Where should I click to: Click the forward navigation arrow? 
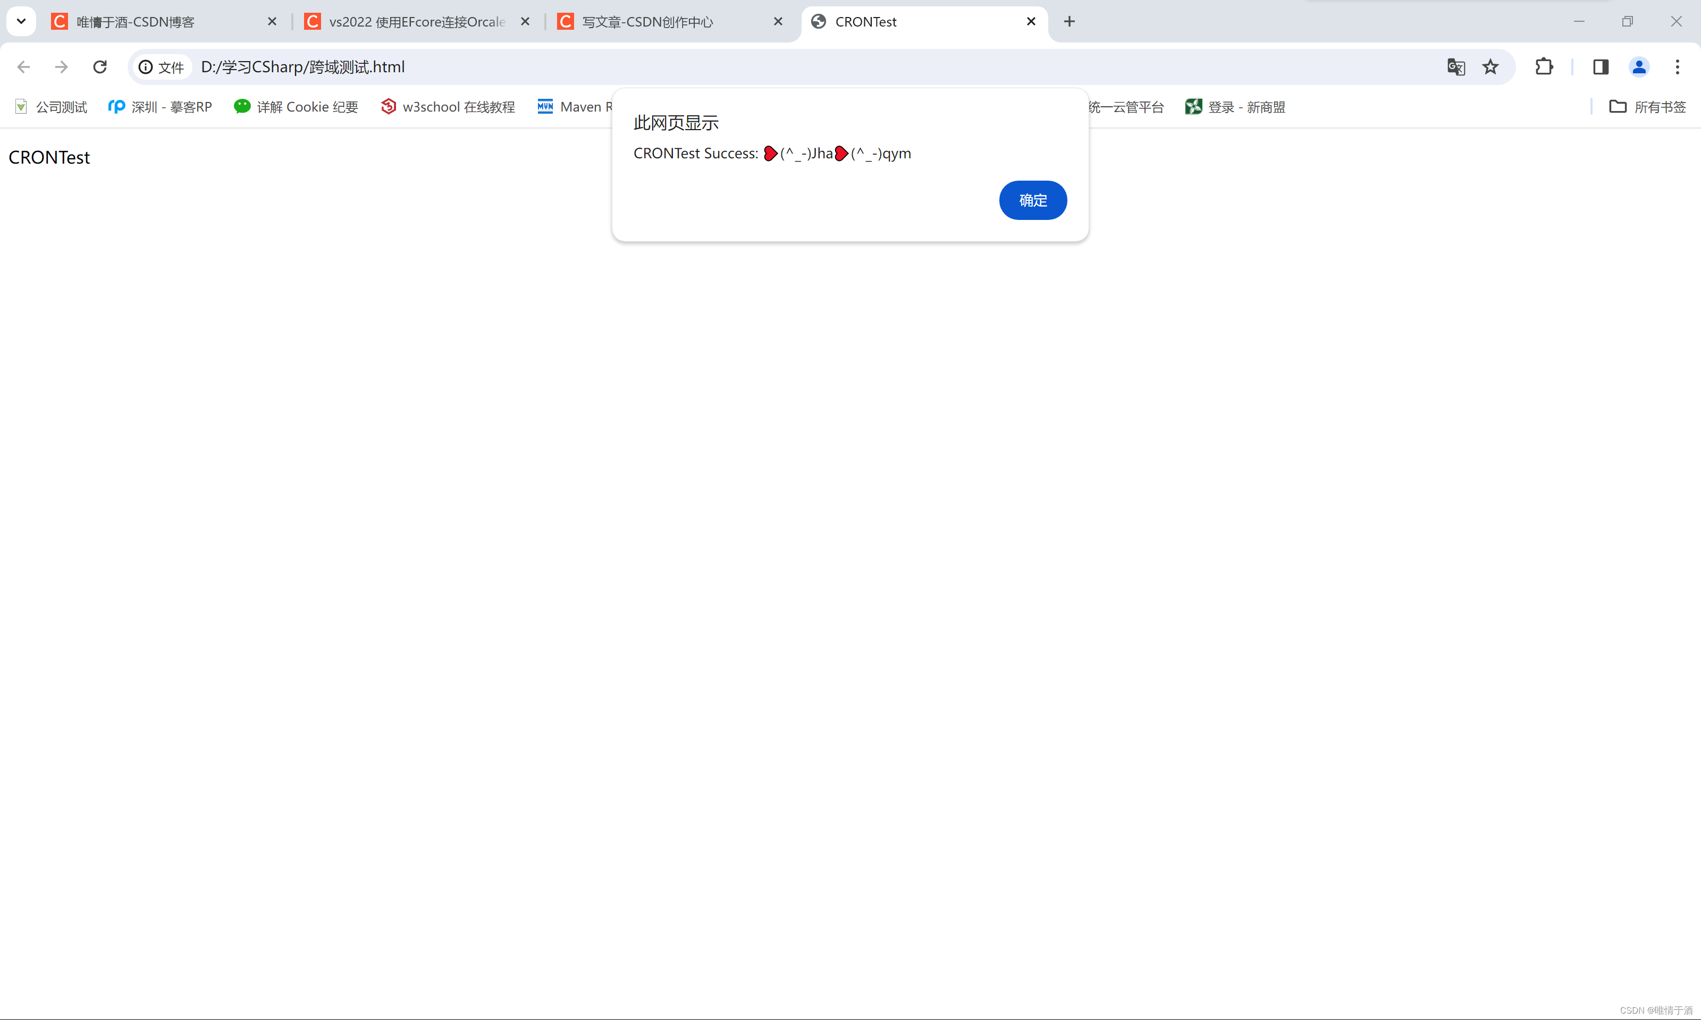[x=61, y=66]
